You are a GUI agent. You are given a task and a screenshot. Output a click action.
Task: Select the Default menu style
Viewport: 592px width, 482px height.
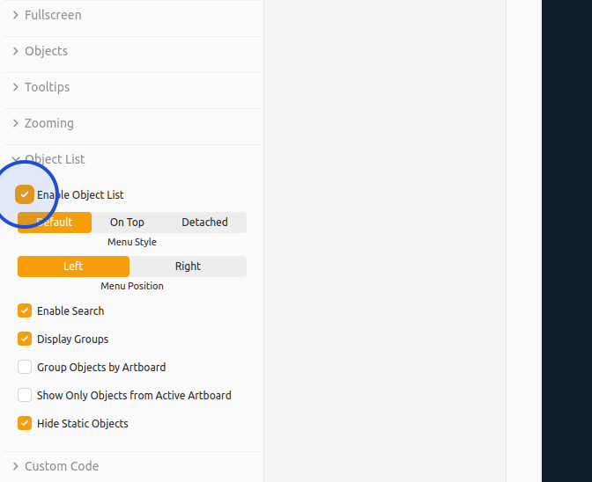click(x=55, y=223)
